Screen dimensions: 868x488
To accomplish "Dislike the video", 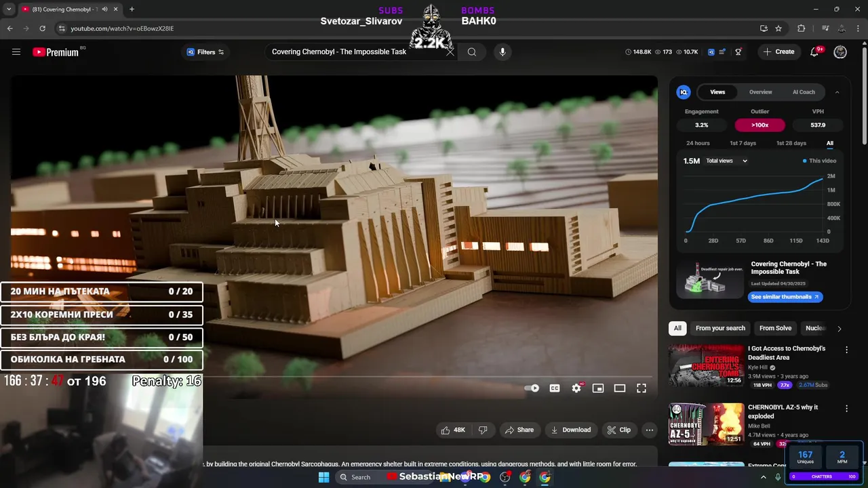I will 483,430.
